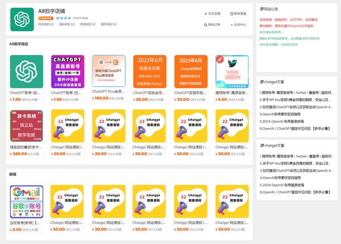Open the ChatGPT Plus会员 product thumbnail
The image size is (341, 244).
pyautogui.click(x=108, y=71)
